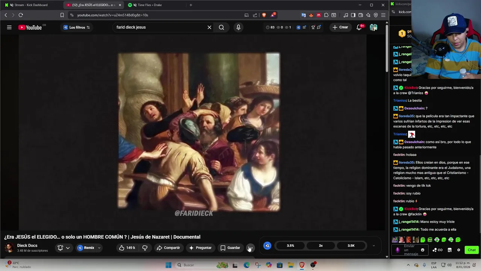The height and width of the screenshot is (271, 481).
Task: Click the 3.5K vidIQ stat pill
Action: (x=351, y=245)
